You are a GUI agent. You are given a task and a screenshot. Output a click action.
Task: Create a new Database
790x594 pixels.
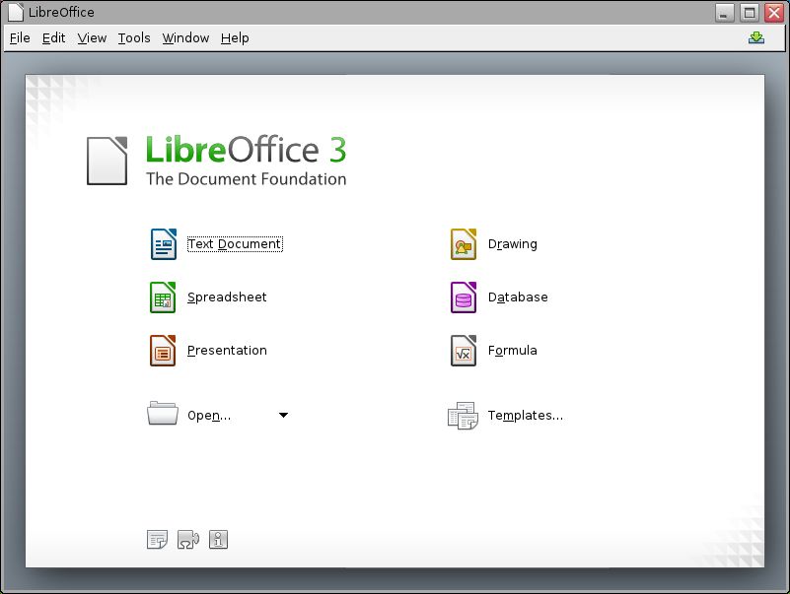[x=518, y=297]
